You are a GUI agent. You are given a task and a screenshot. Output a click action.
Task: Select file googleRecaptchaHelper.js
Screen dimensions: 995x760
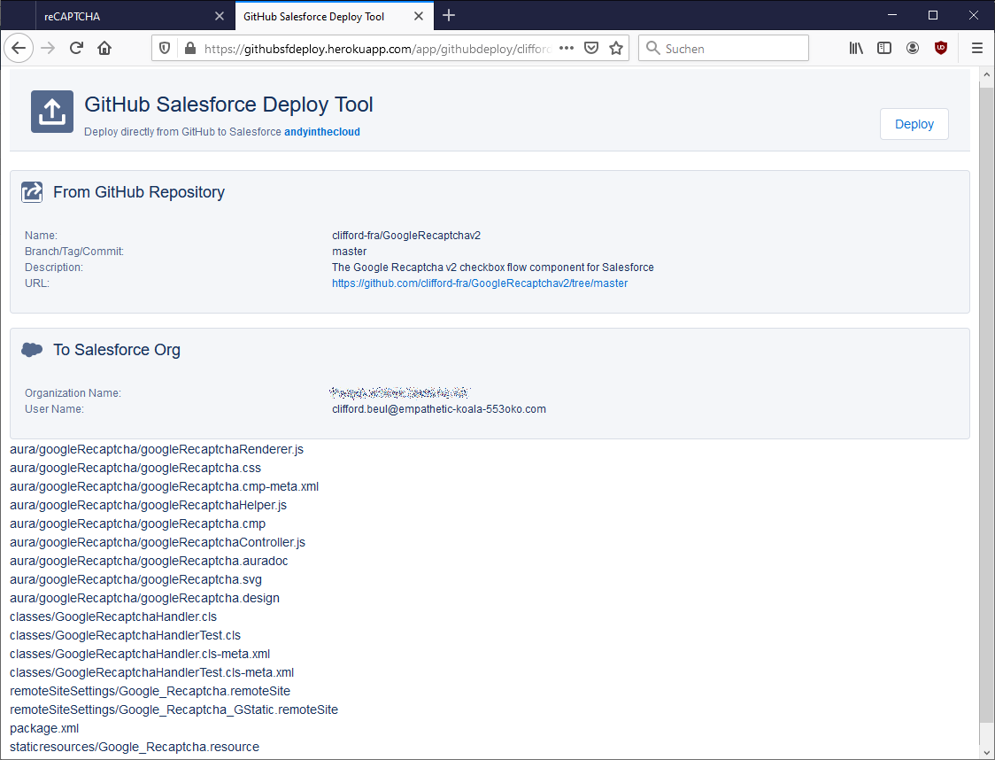coord(148,505)
